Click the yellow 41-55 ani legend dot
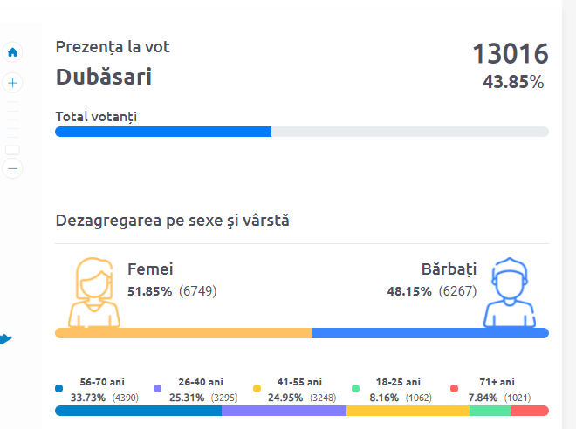This screenshot has width=576, height=429. point(257,388)
